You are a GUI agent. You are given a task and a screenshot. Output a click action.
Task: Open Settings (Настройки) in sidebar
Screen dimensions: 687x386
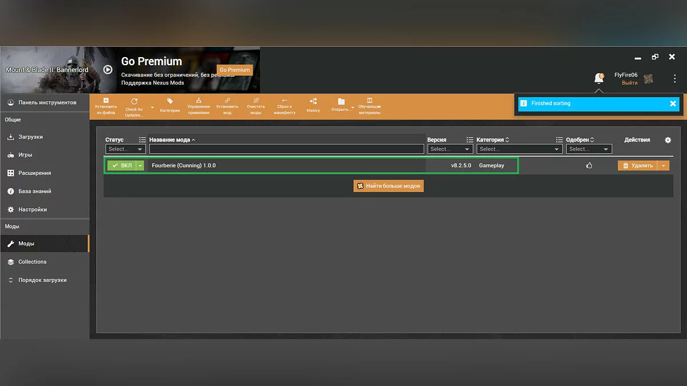[x=45, y=209]
